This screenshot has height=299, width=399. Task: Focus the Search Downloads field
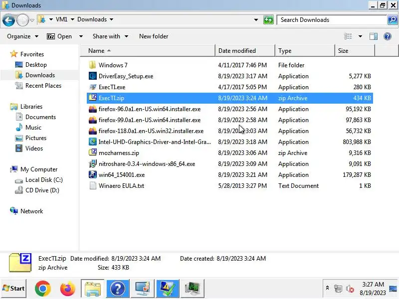[332, 20]
